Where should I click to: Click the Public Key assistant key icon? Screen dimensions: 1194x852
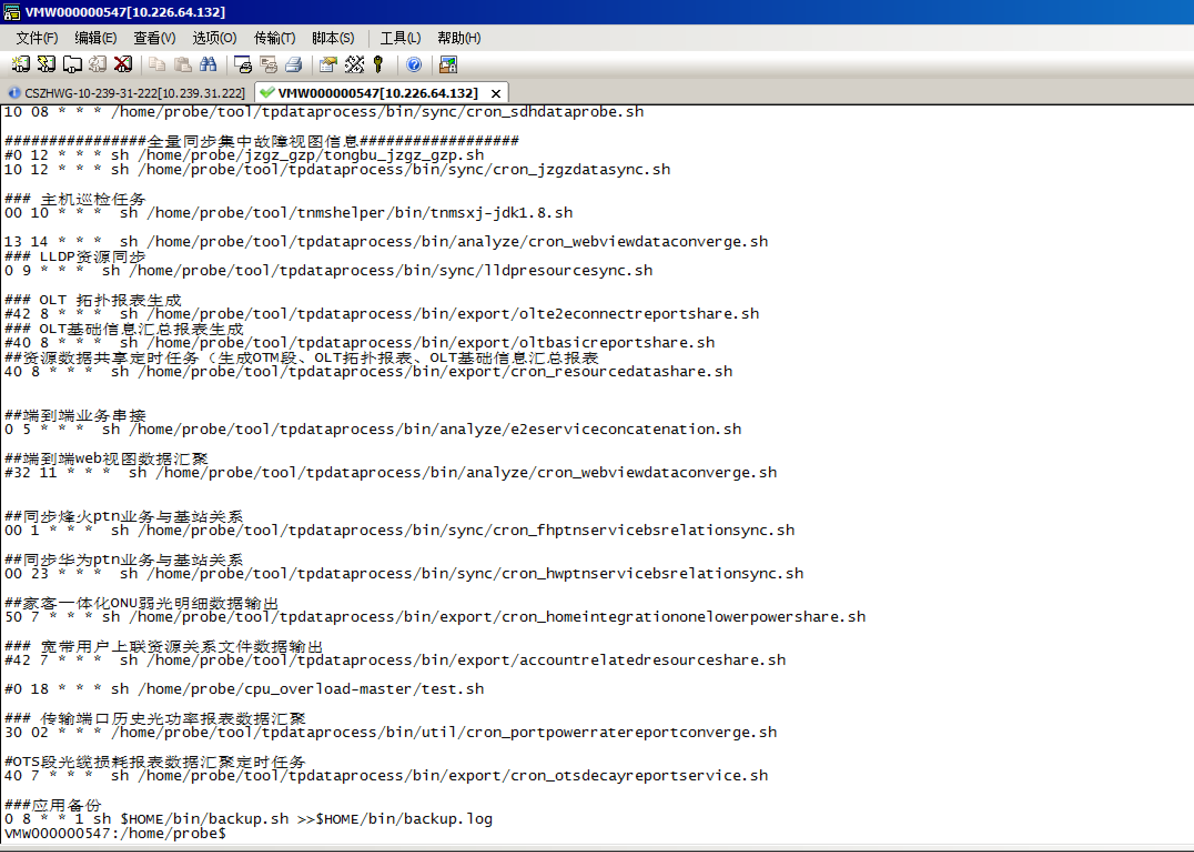[x=379, y=65]
